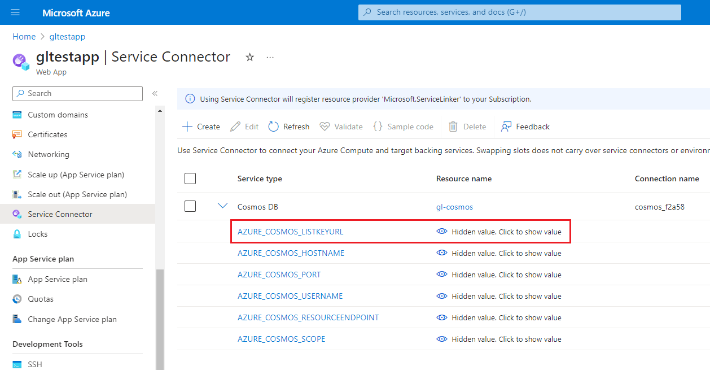Collapse the Cosmos DB row chevron
The image size is (710, 370).
222,206
